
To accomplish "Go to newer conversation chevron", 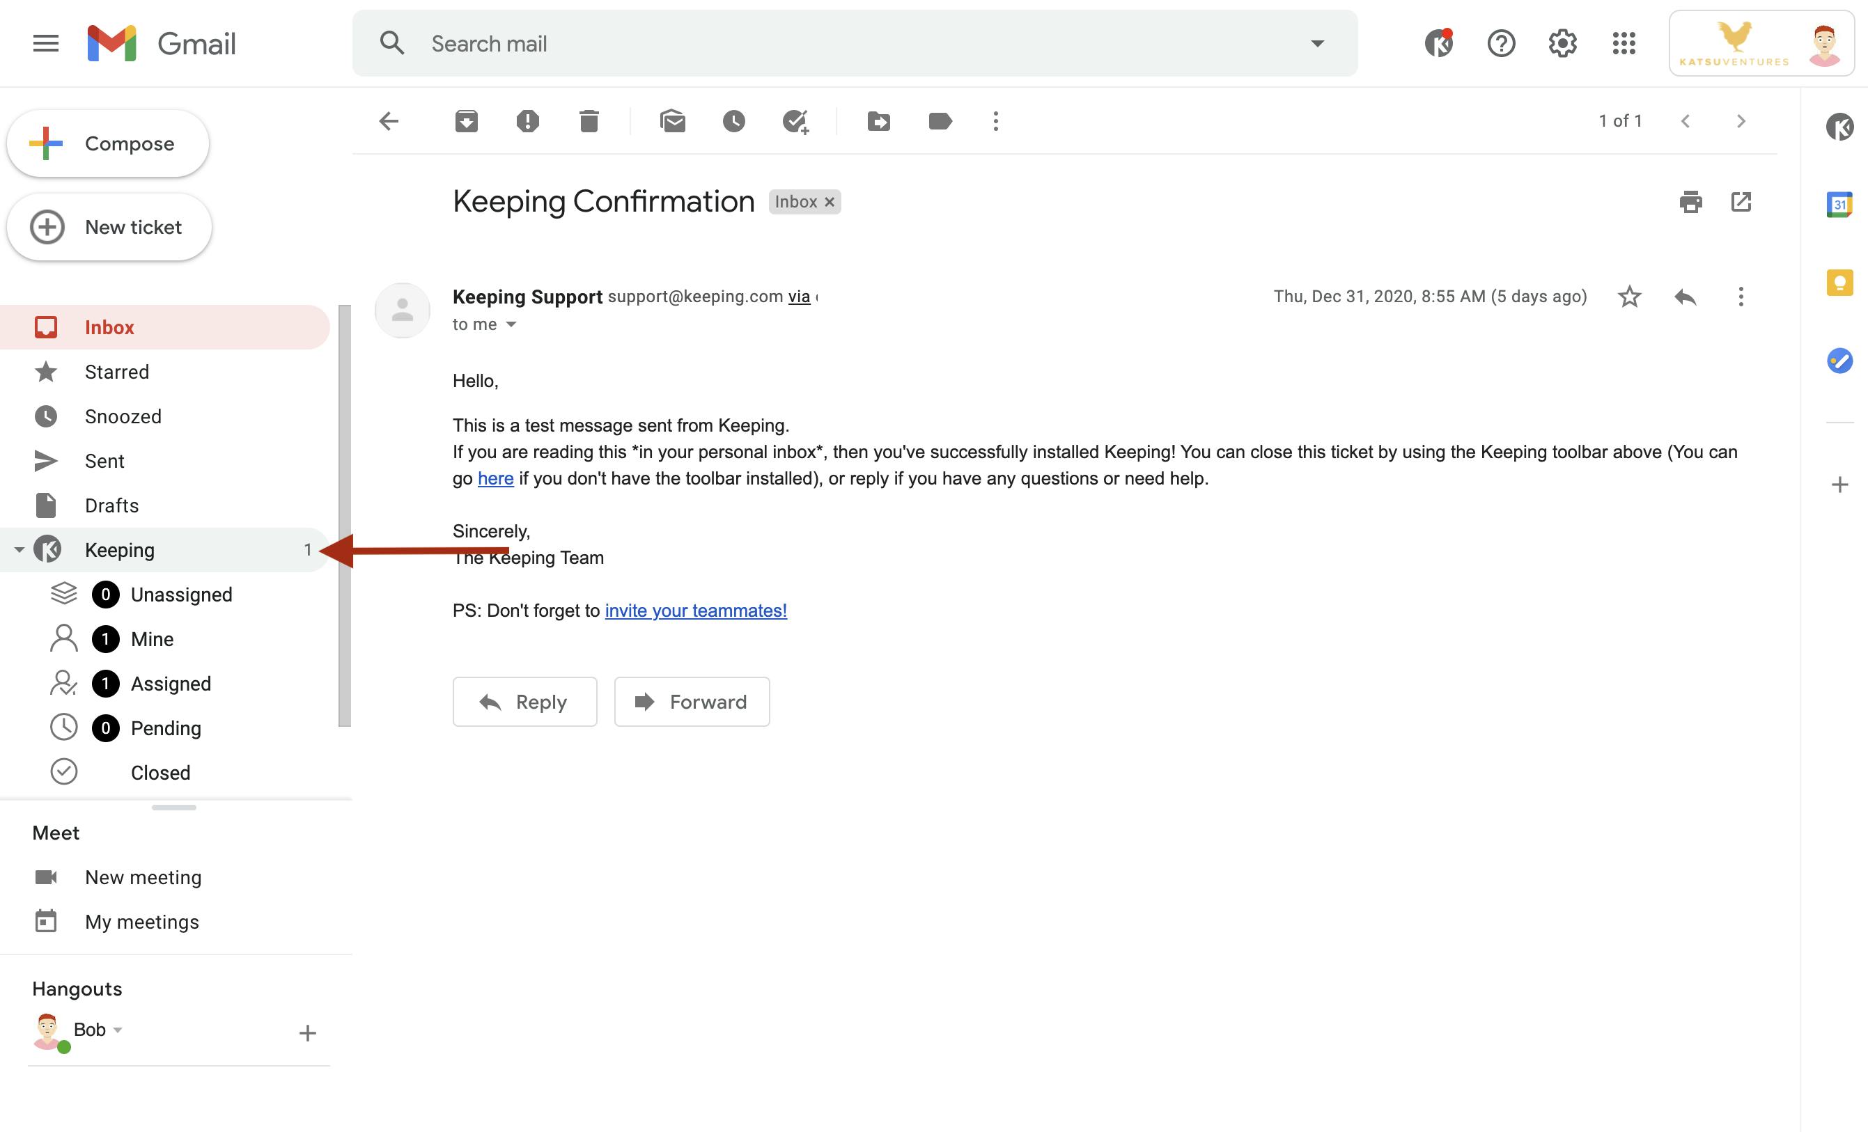I will pyautogui.click(x=1686, y=121).
